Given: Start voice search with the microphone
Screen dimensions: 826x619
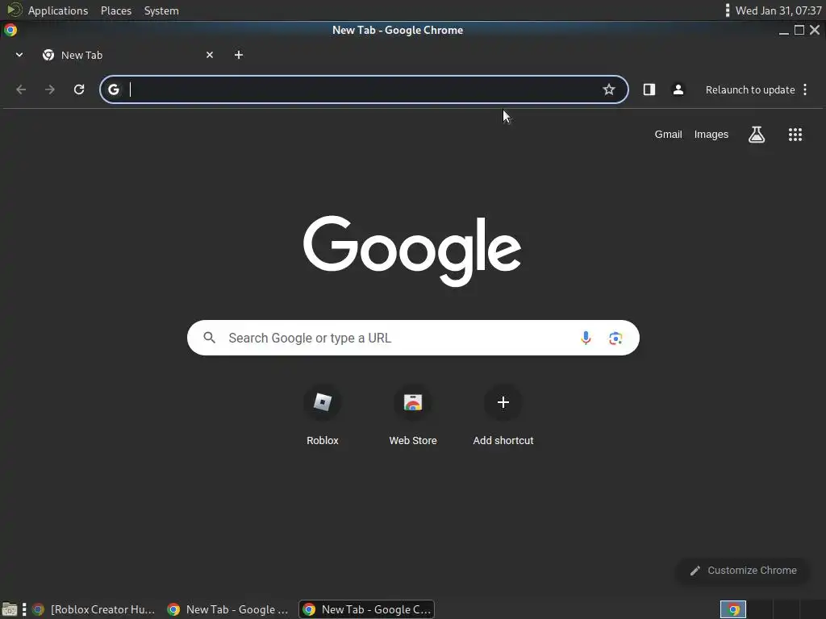Looking at the screenshot, I should 586,338.
